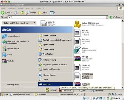
Task: Select the data.img file
Action: [x=82, y=33]
